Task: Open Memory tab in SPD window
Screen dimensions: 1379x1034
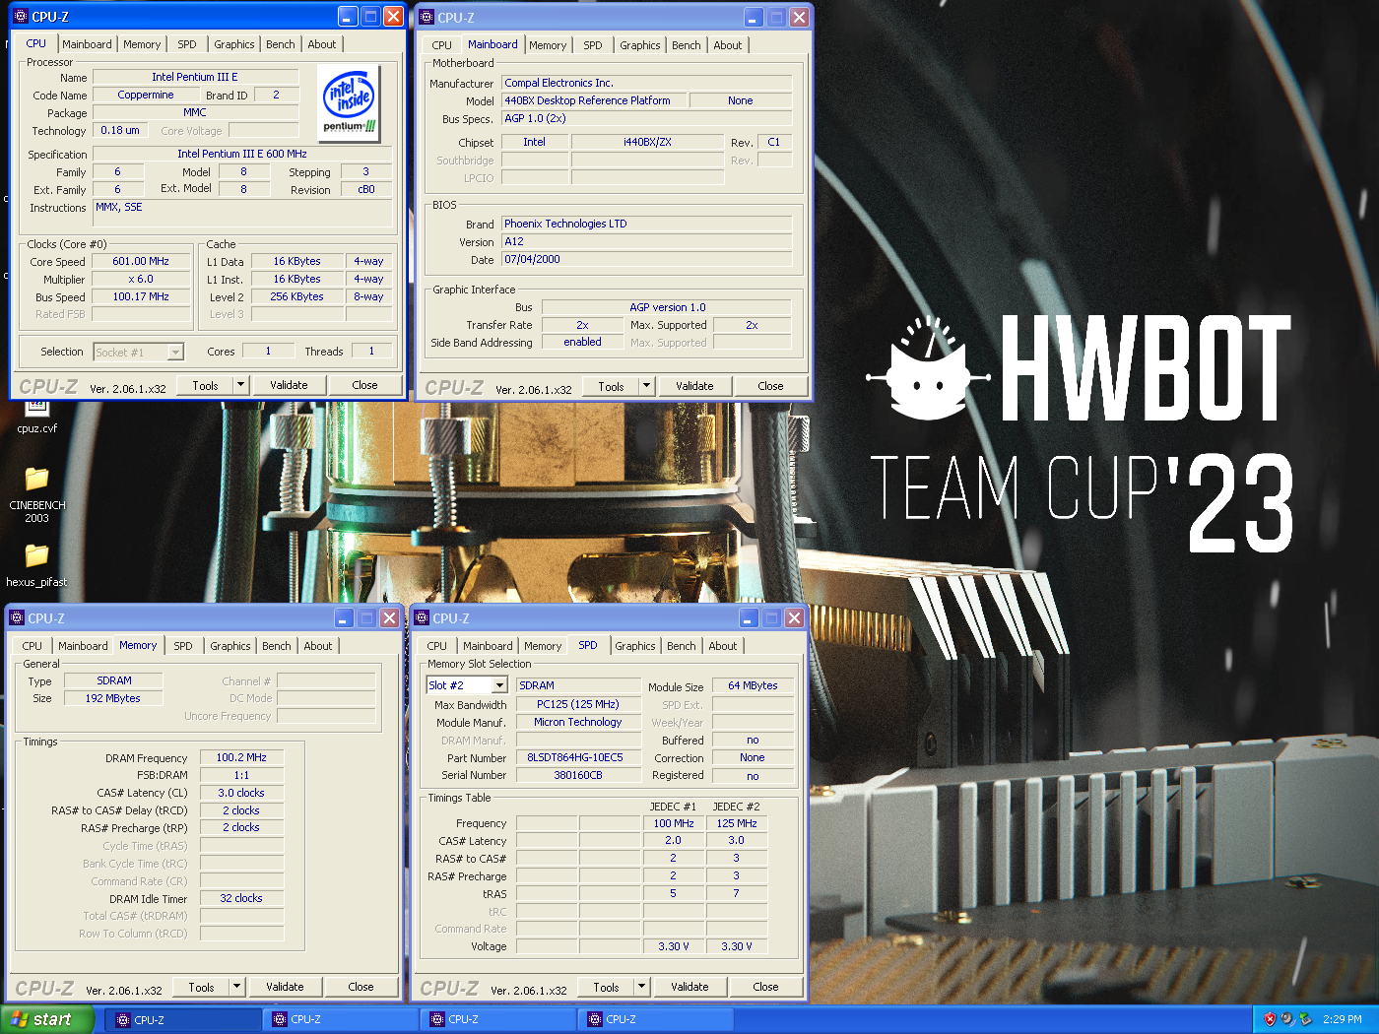Action: click(x=543, y=646)
